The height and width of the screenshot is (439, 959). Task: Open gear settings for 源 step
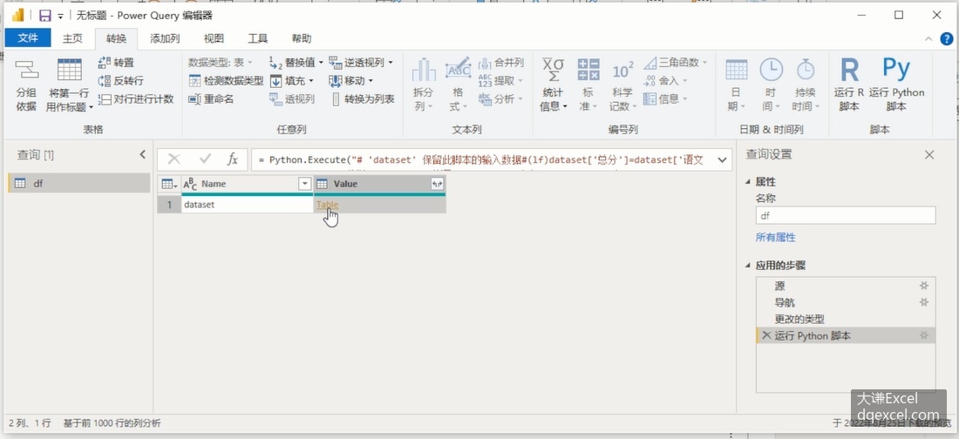click(x=924, y=286)
